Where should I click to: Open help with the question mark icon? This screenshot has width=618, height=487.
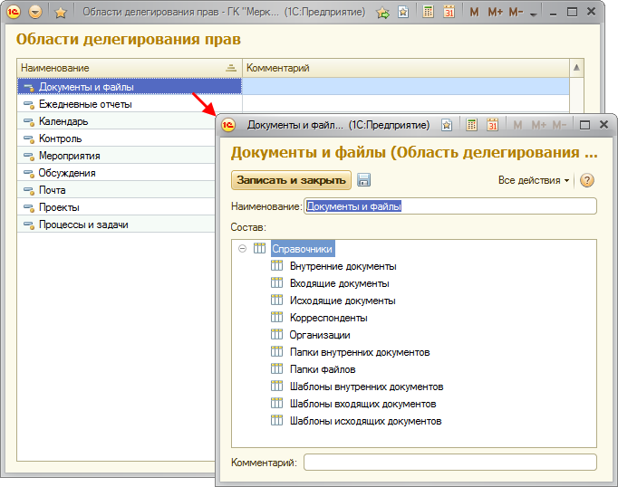coord(586,180)
